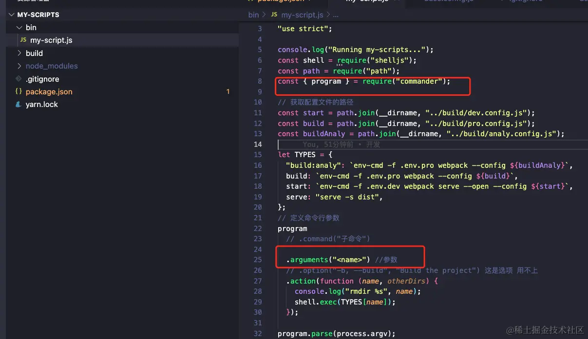Click line number 14 in the gutter
Image resolution: width=588 pixels, height=339 pixels.
258,144
